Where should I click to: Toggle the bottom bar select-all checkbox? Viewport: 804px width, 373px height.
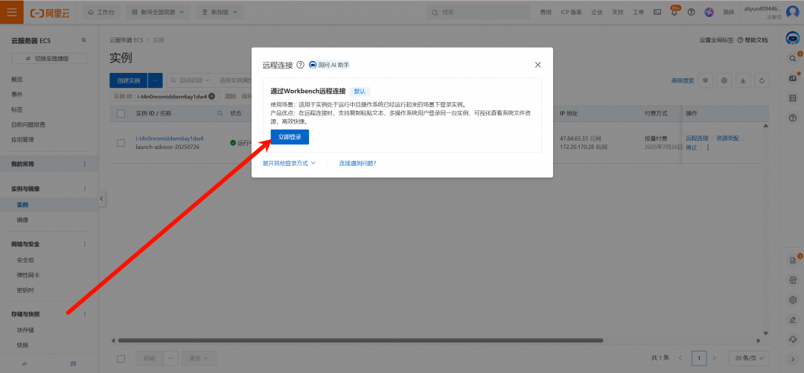coord(121,358)
